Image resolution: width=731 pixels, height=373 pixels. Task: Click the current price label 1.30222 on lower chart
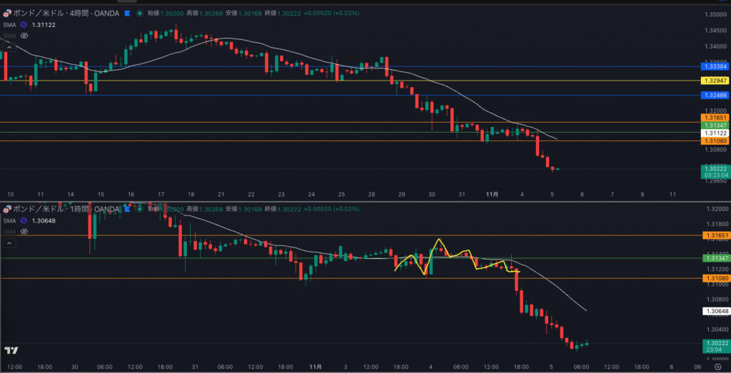point(715,343)
